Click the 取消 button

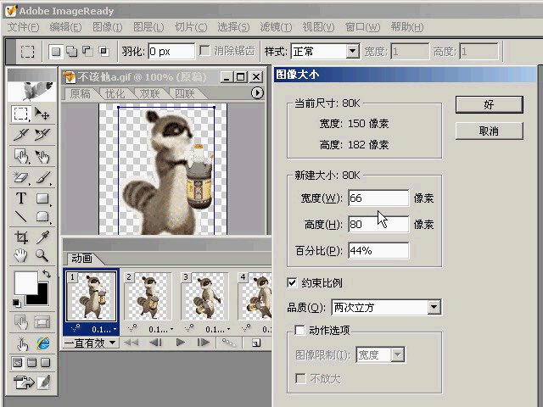coord(489,131)
